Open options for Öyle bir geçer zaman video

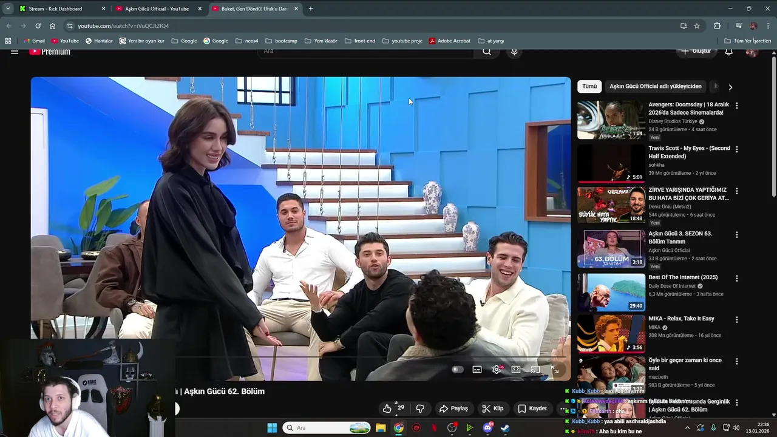coord(737,361)
